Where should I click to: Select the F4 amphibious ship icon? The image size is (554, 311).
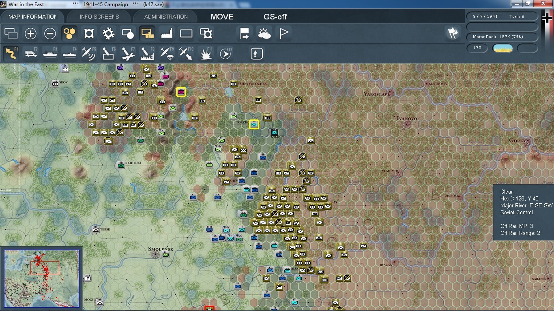[x=70, y=53]
